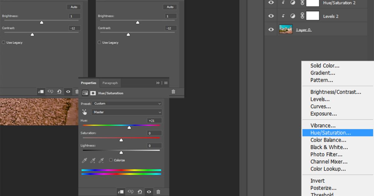Switch to the Paragraph tab
374x196 pixels.
pos(110,83)
